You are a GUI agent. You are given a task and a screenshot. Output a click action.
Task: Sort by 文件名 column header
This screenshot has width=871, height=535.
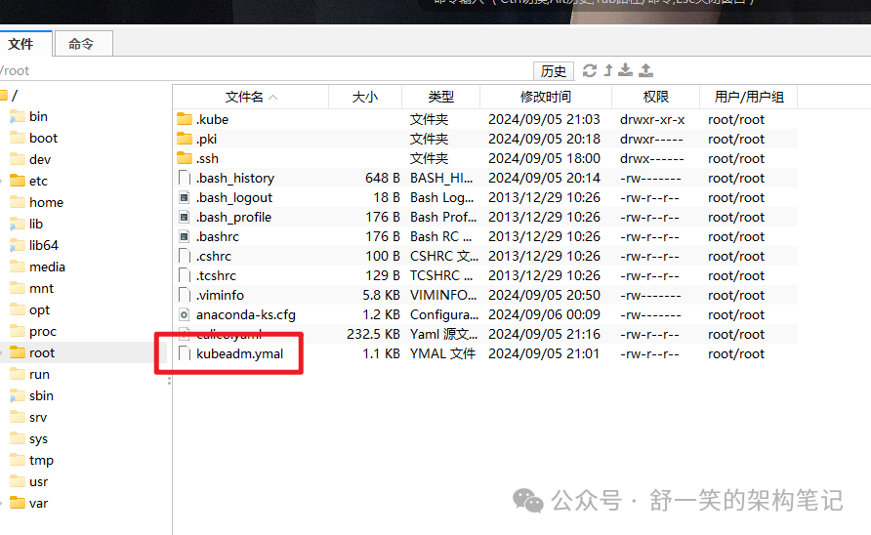click(251, 97)
